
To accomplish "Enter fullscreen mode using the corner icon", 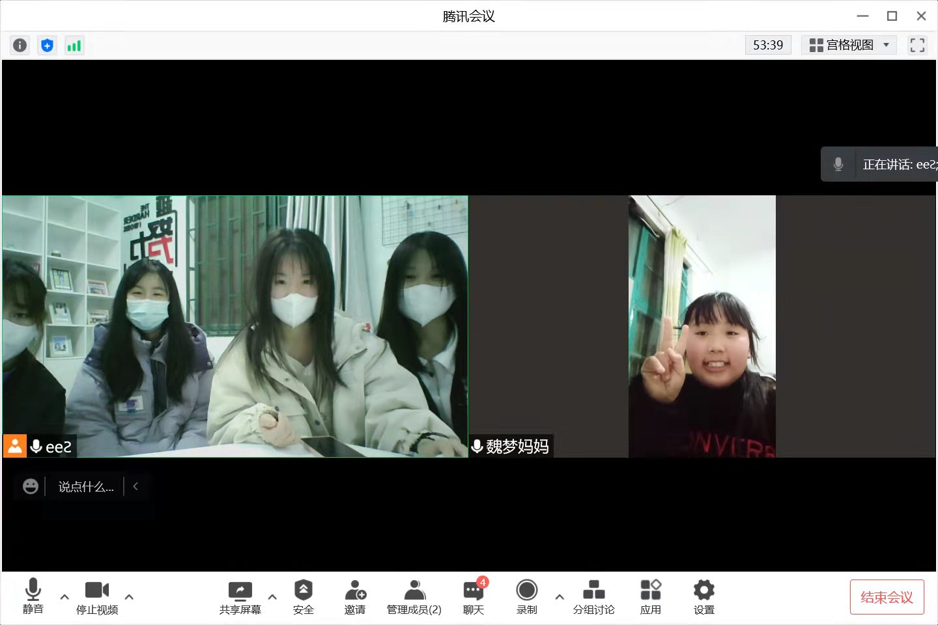I will click(x=917, y=45).
